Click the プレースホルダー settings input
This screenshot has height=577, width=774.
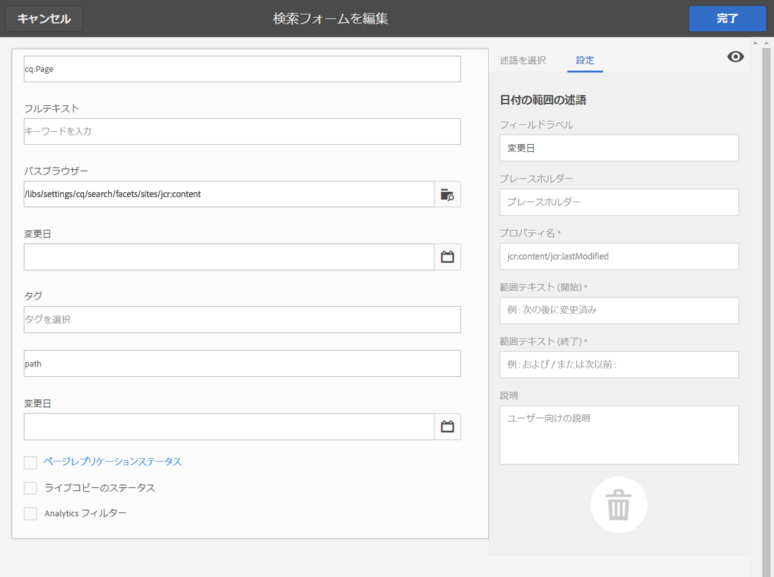point(619,202)
